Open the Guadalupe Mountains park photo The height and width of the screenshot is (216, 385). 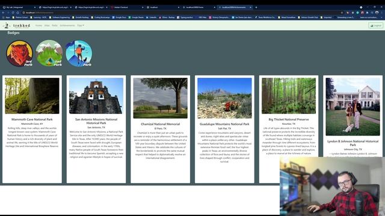coord(224,98)
